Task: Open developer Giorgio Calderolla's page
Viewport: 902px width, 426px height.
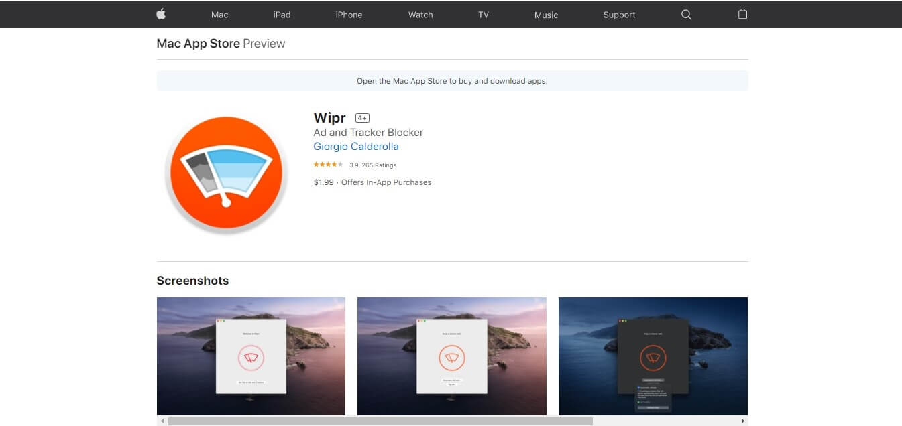Action: (356, 147)
